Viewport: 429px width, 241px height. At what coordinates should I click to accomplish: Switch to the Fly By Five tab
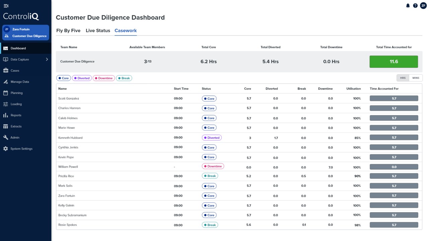(x=68, y=30)
